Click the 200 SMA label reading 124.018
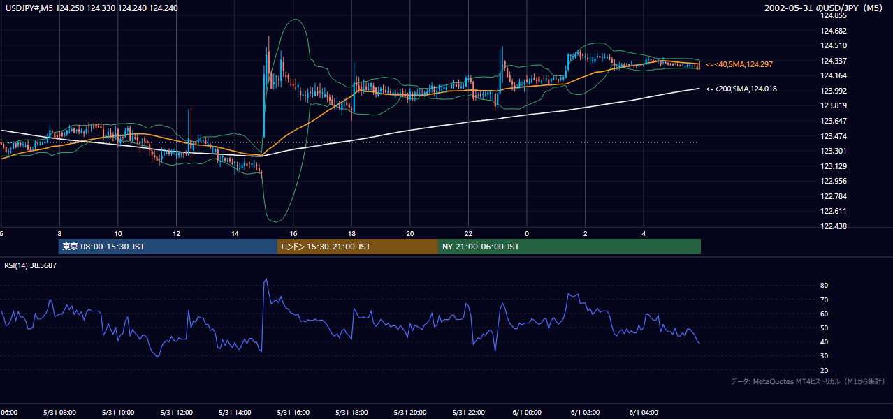Screen dimensions: 893x419 point(741,89)
